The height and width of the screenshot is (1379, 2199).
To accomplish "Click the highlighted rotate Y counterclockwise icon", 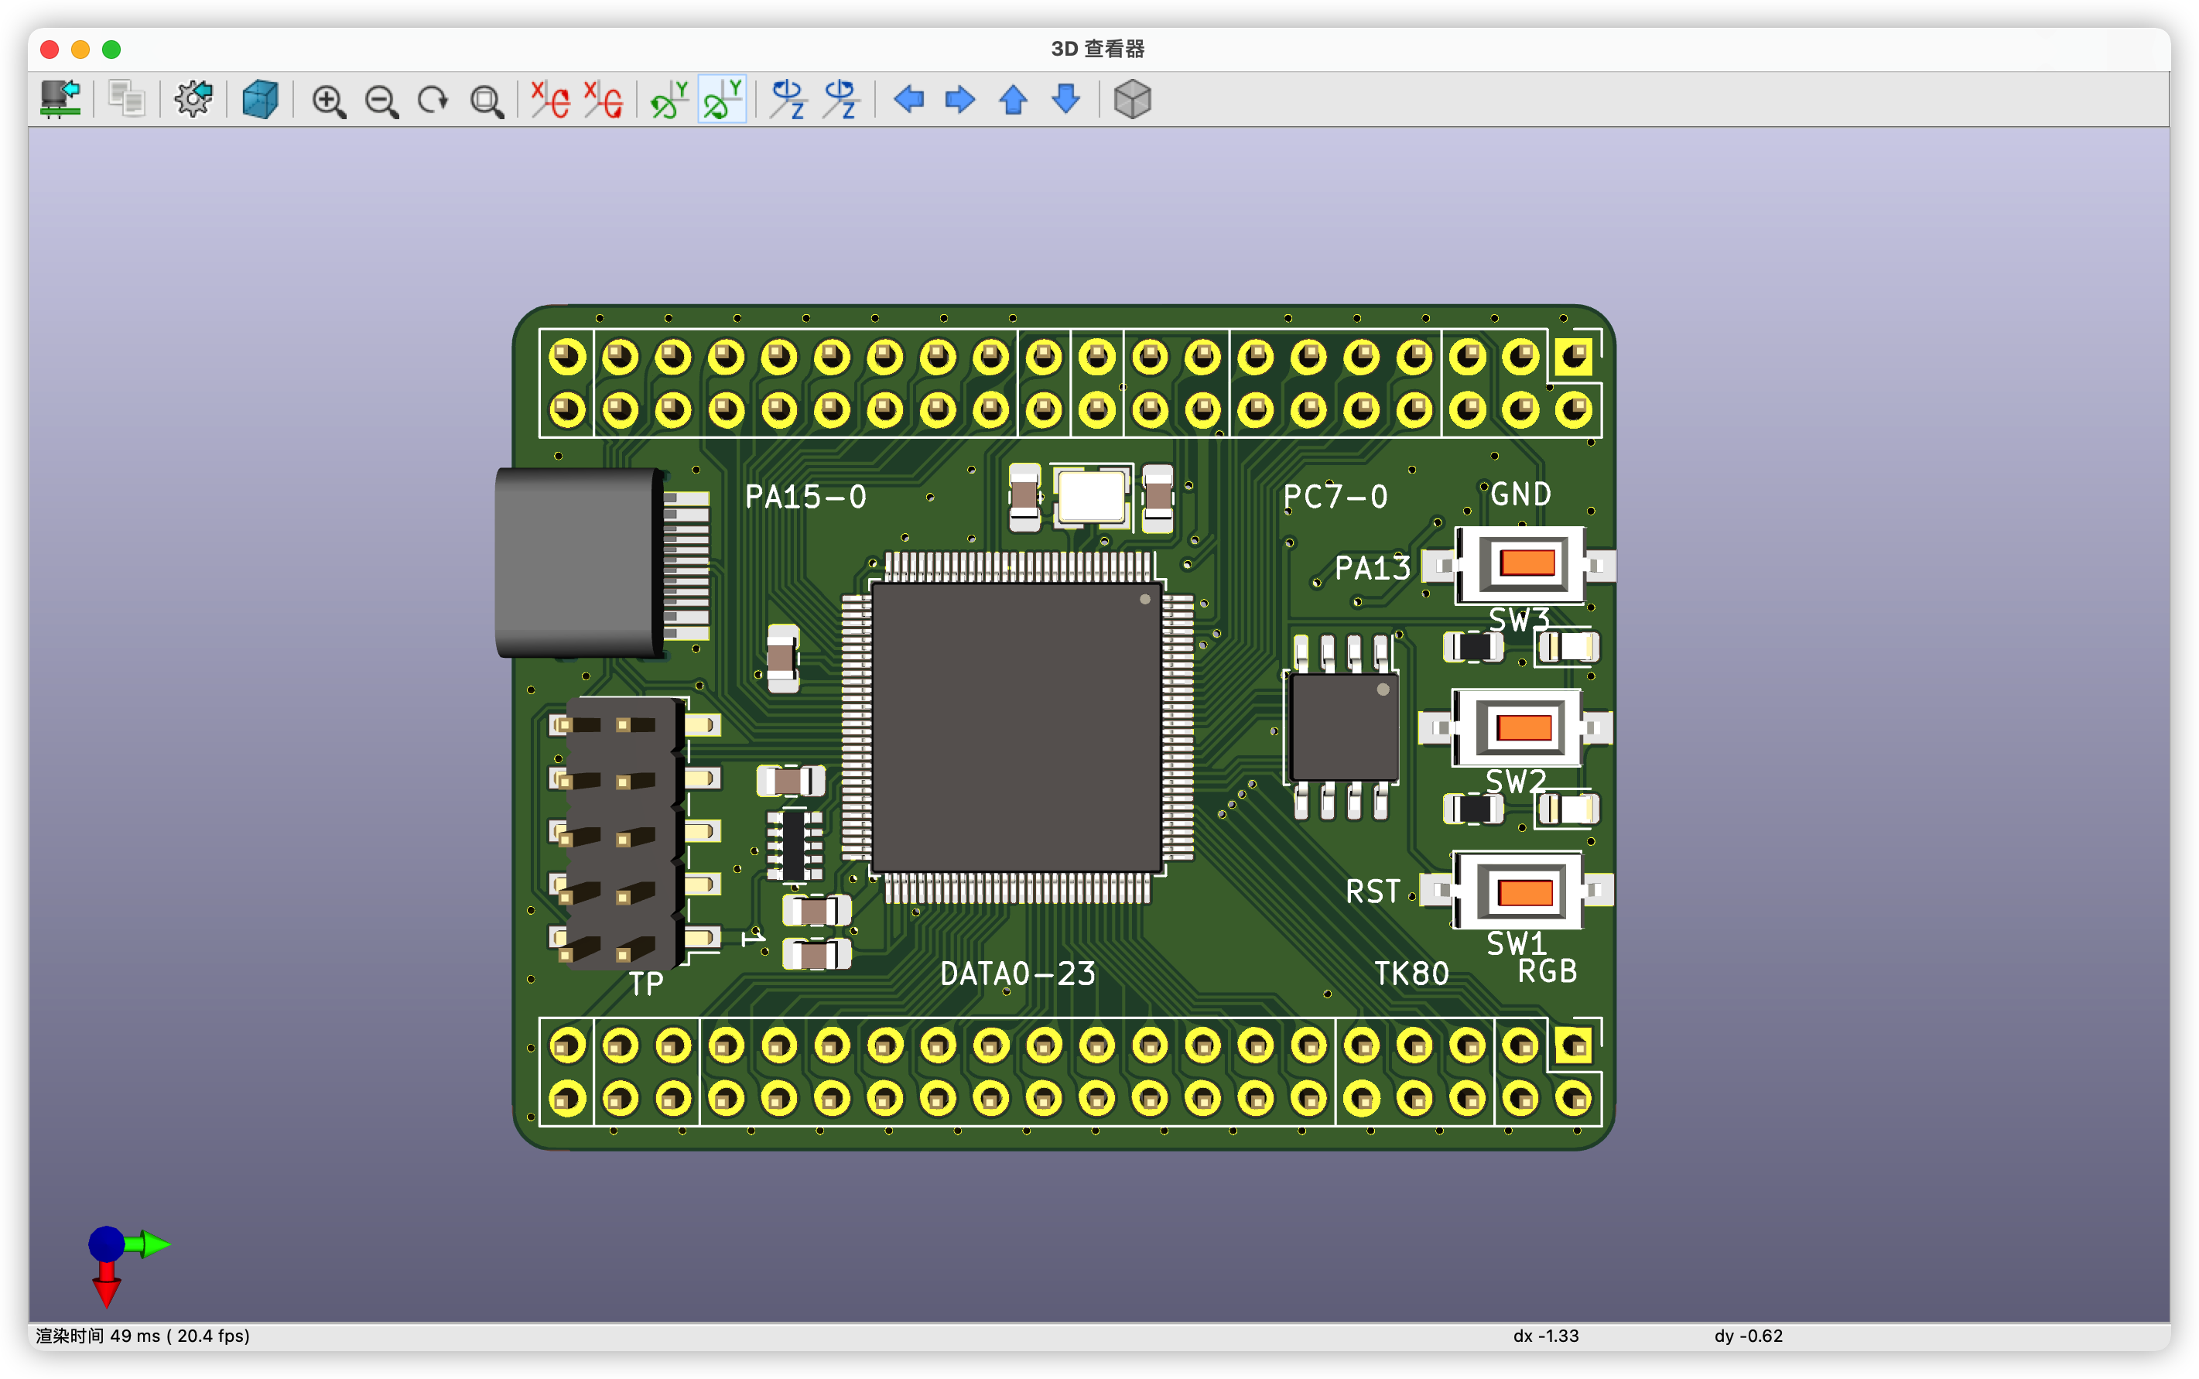I will click(722, 98).
